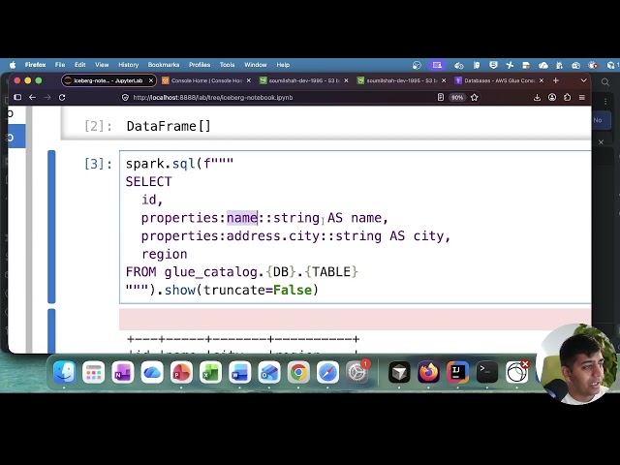The height and width of the screenshot is (465, 620).
Task: Click the tracking protection shield icon
Action: point(125,98)
